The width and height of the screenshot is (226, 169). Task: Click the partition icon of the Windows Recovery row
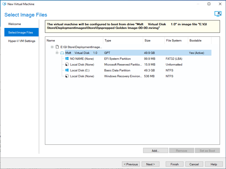click(x=67, y=76)
